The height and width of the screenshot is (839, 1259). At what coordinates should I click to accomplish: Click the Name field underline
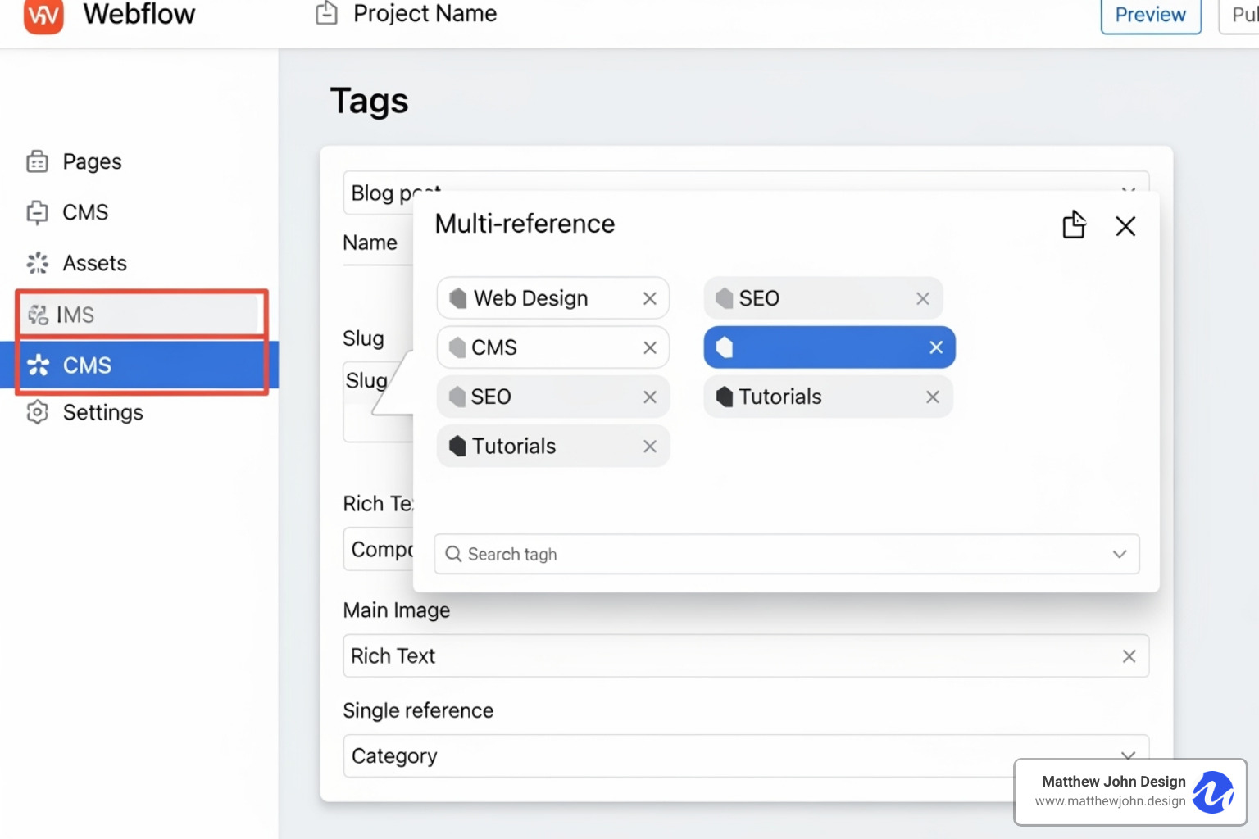click(x=378, y=265)
